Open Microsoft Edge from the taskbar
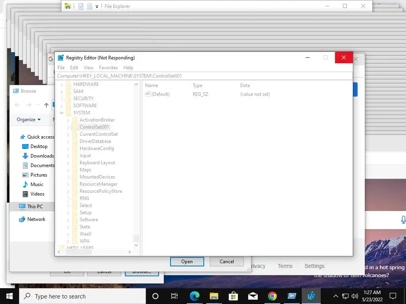Screen dimensions: 406x304 point(194,296)
